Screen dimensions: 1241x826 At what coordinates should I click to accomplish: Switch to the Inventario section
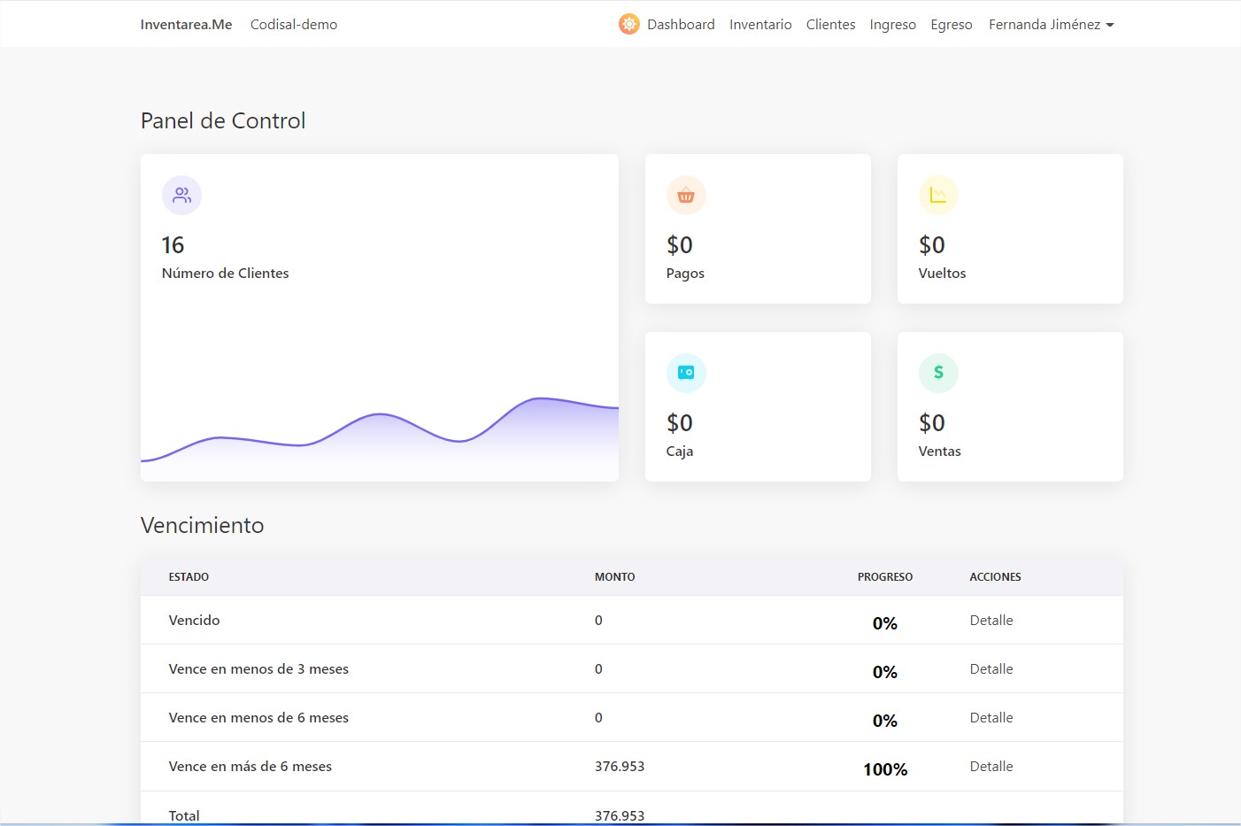(760, 24)
